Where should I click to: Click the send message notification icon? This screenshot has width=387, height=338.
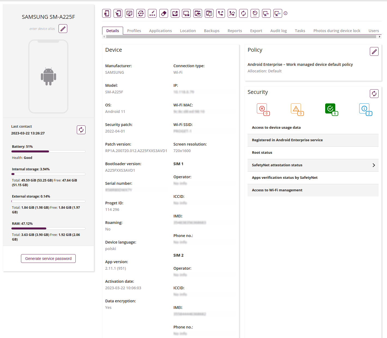coord(209,13)
